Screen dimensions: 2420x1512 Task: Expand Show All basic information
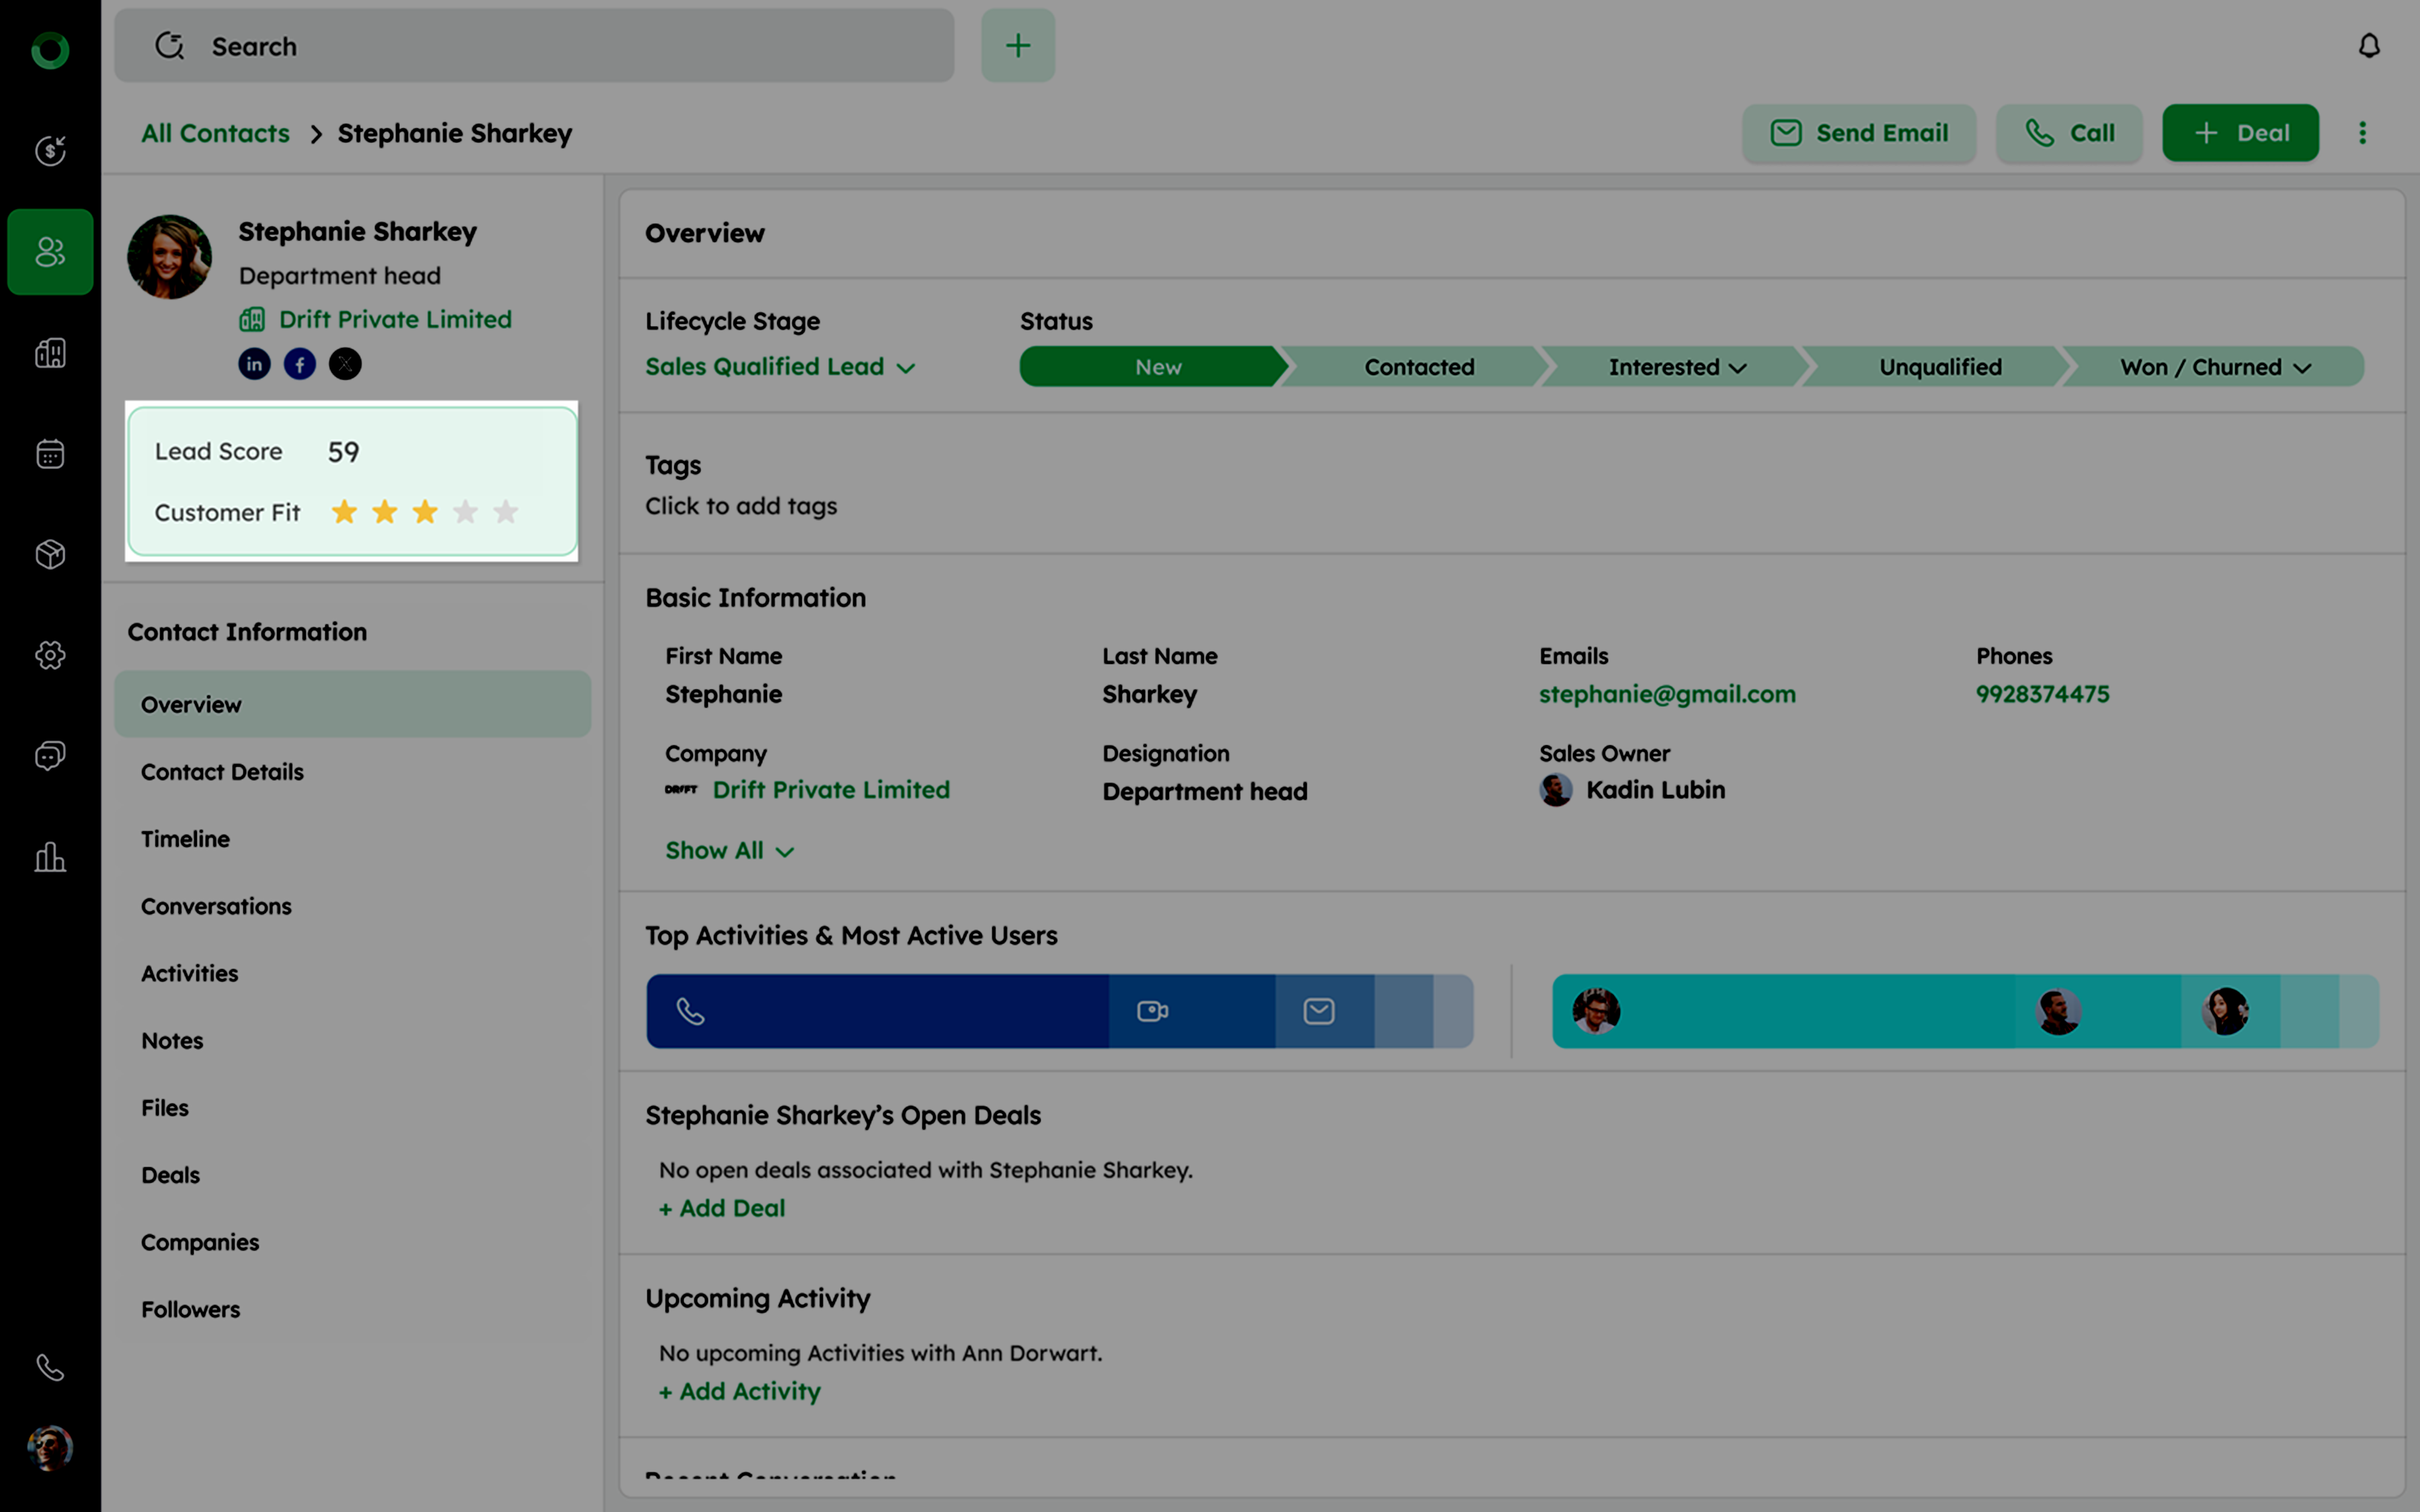pyautogui.click(x=729, y=850)
